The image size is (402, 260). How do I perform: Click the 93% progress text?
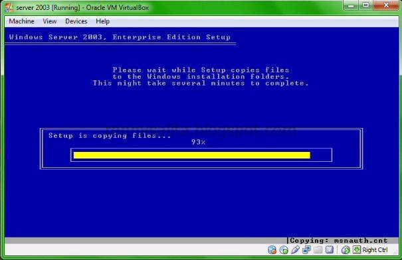point(198,142)
